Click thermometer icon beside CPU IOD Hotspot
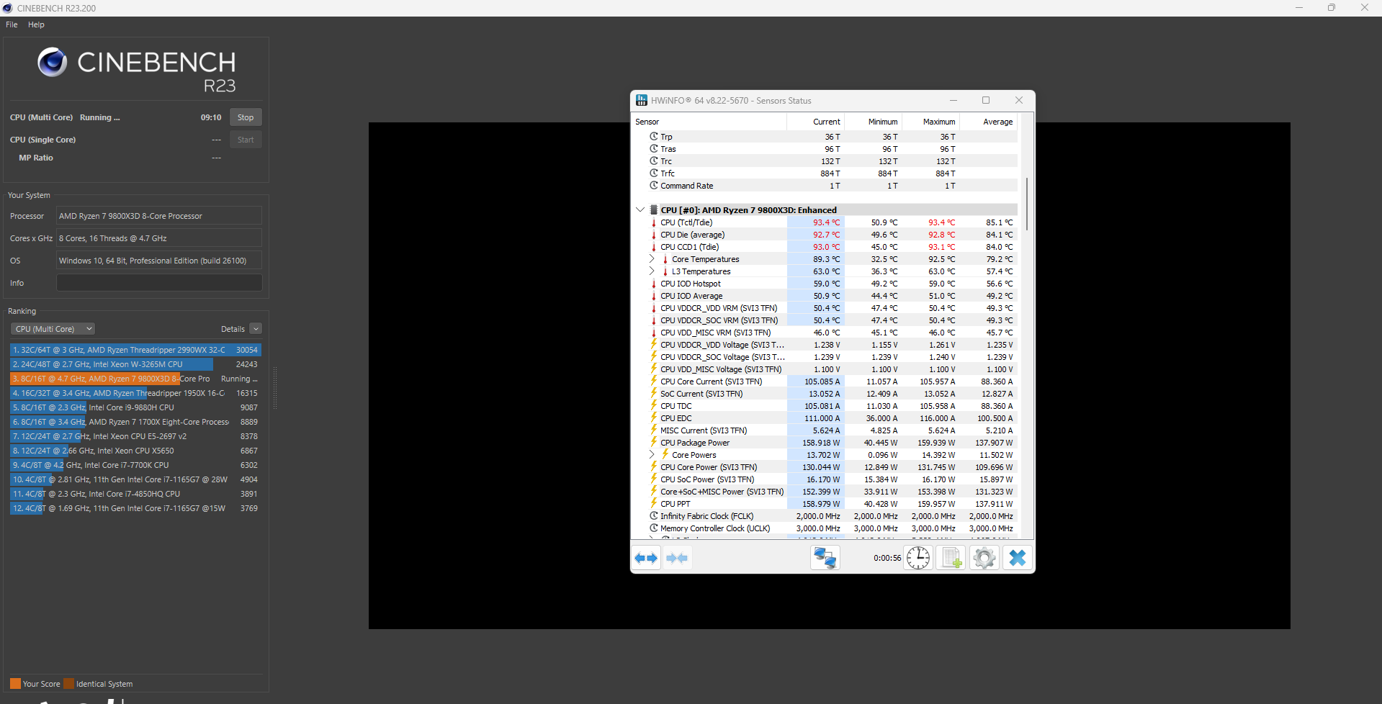 point(654,284)
